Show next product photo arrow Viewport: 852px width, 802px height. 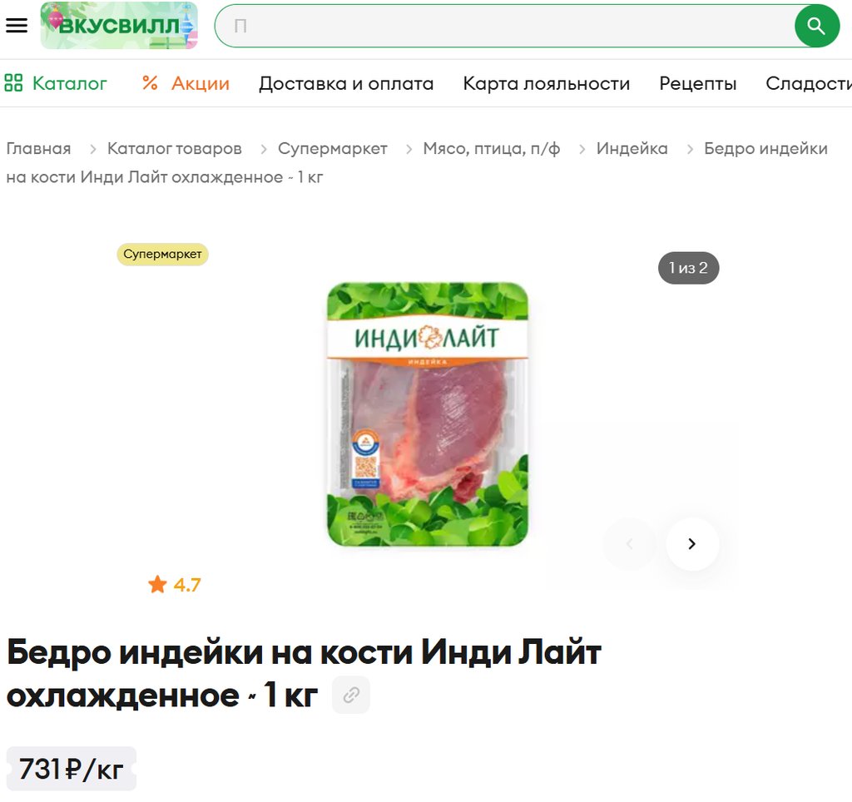point(692,544)
